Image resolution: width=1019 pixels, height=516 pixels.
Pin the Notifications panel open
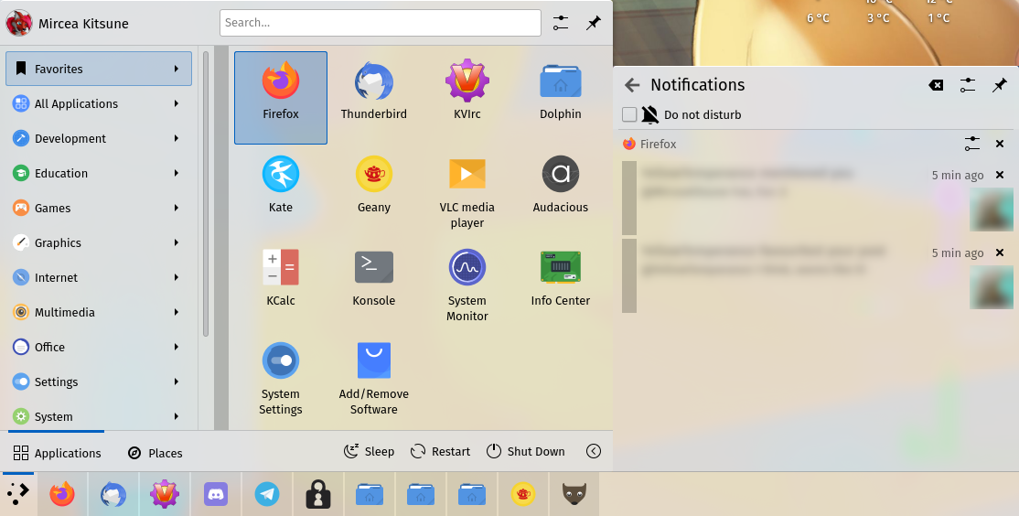(1000, 85)
